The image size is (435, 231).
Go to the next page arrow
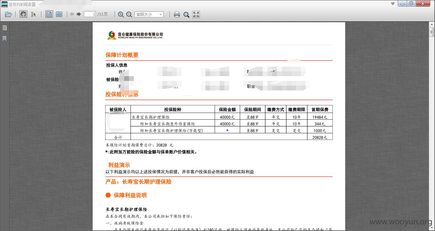(x=79, y=14)
